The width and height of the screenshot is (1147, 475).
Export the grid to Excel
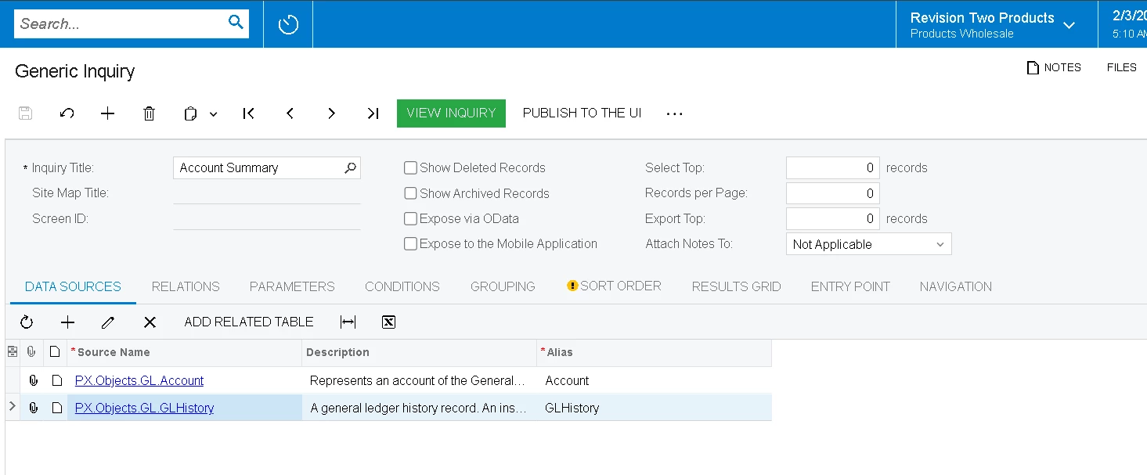point(388,322)
